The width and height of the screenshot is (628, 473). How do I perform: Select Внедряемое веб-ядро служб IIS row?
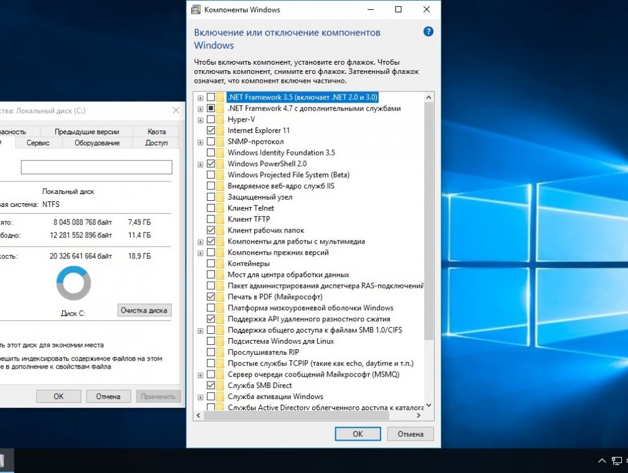281,186
